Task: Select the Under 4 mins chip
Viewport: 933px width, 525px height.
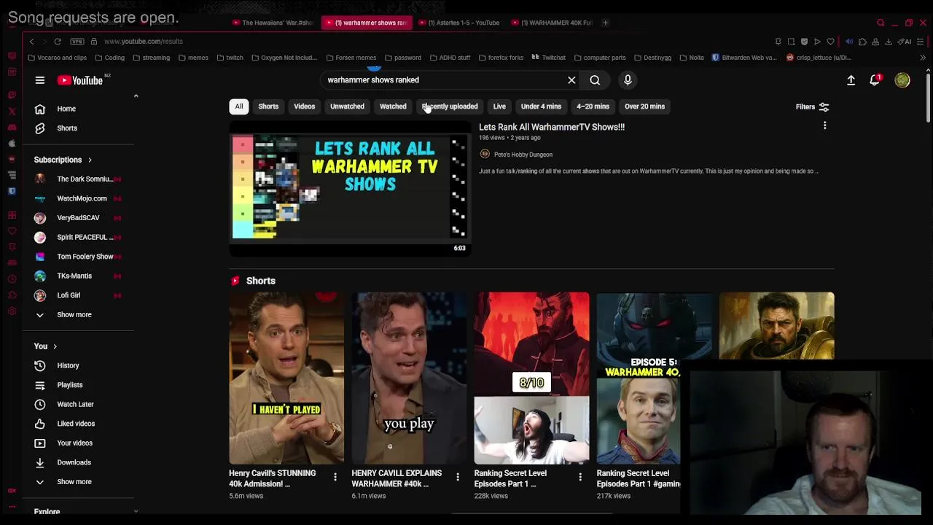Action: tap(541, 106)
